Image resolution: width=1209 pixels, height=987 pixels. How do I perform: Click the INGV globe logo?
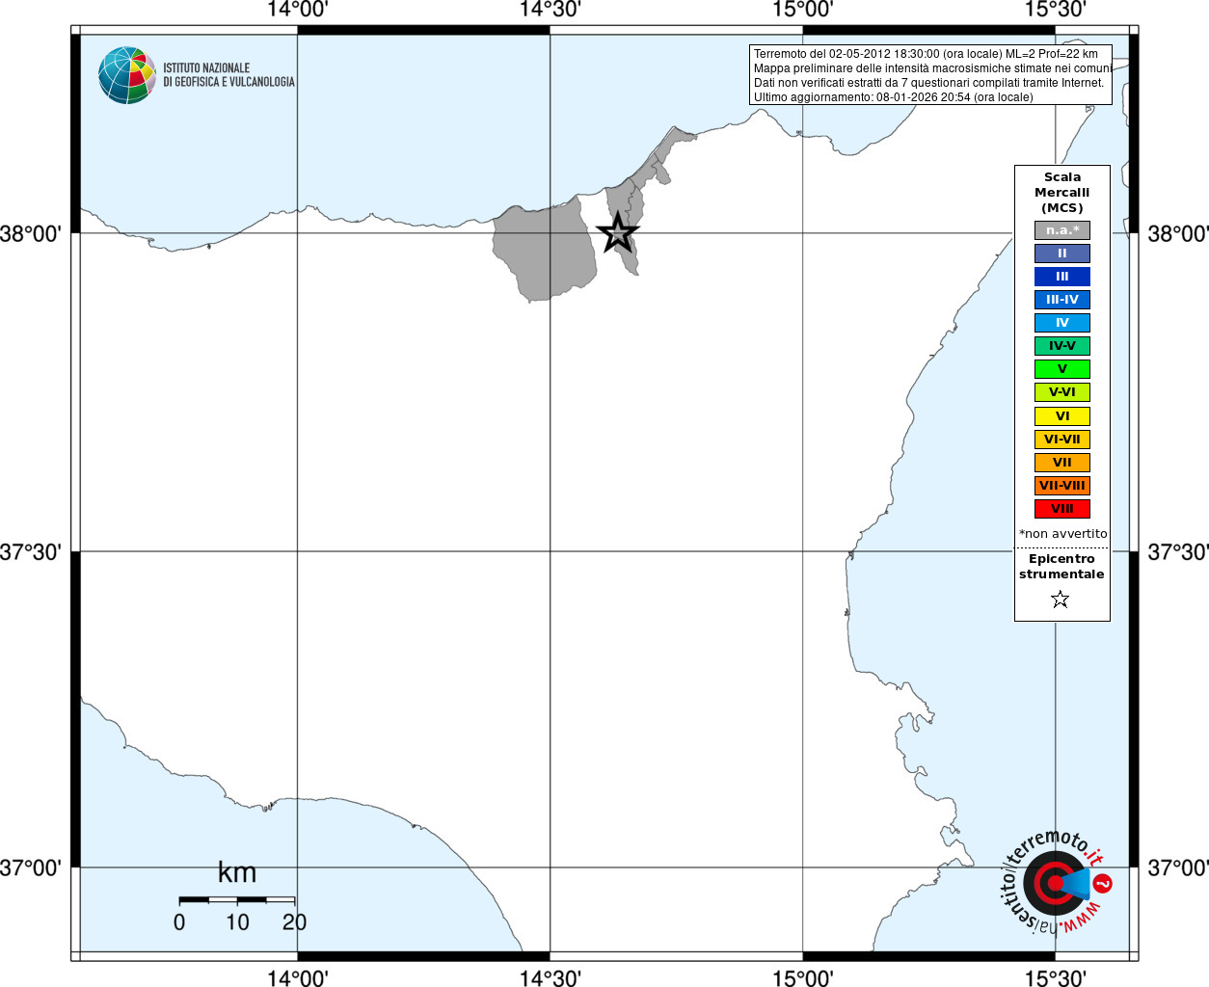click(127, 75)
